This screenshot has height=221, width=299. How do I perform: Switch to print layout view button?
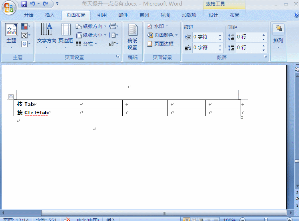coord(187,220)
